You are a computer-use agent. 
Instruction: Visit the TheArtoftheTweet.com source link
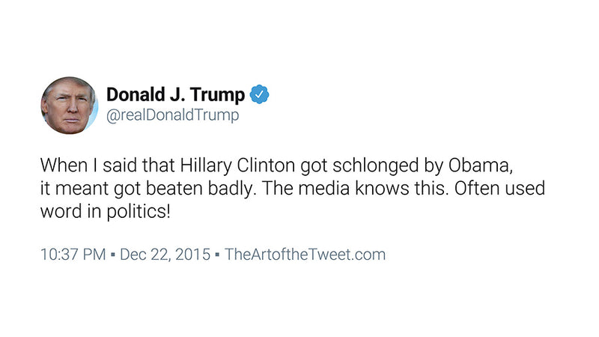pos(305,254)
